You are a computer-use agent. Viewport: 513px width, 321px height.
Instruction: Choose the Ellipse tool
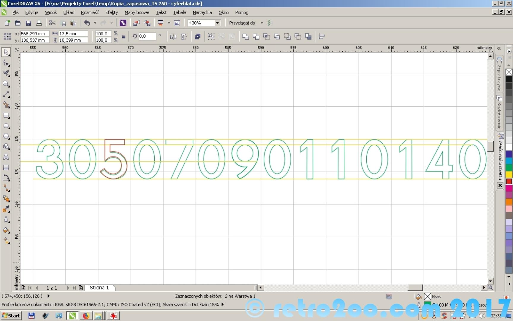6,126
